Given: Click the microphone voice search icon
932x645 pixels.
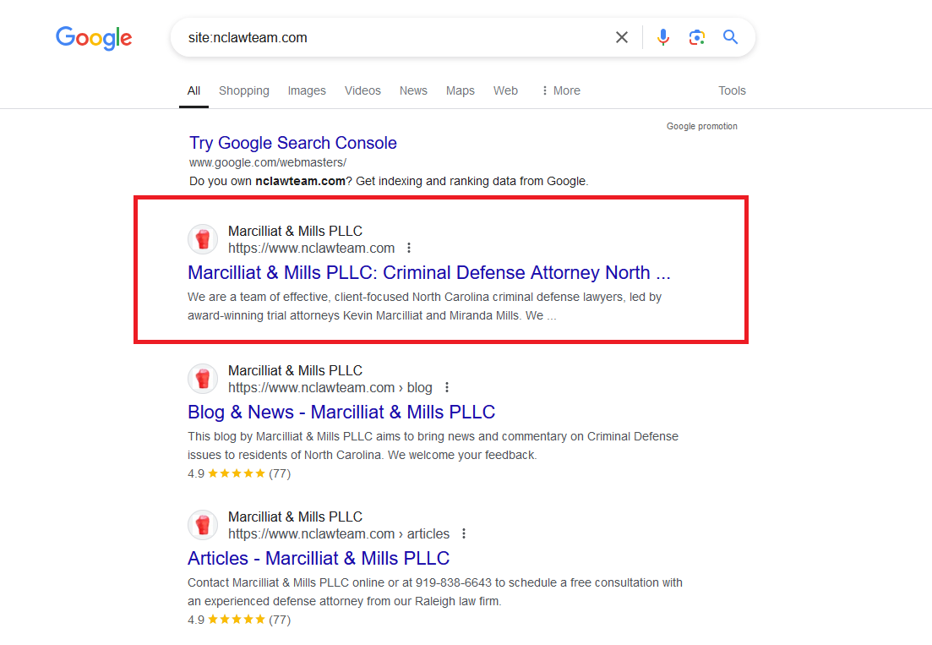Looking at the screenshot, I should click(x=662, y=36).
